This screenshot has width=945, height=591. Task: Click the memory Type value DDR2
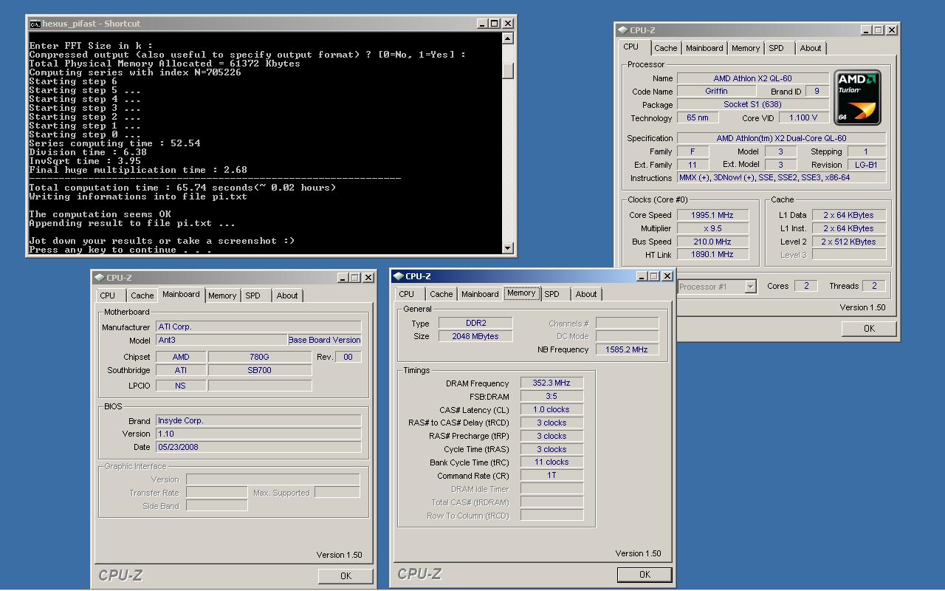[x=475, y=323]
